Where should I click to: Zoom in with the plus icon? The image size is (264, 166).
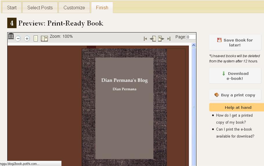[x=27, y=39]
